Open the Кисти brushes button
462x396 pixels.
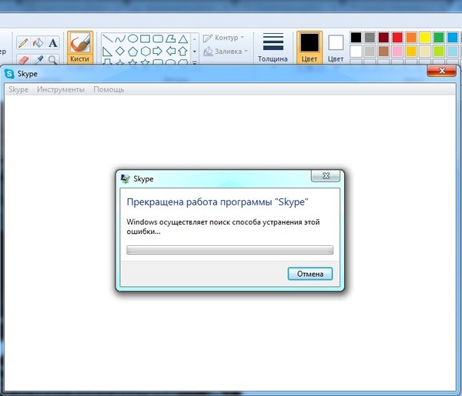80,48
